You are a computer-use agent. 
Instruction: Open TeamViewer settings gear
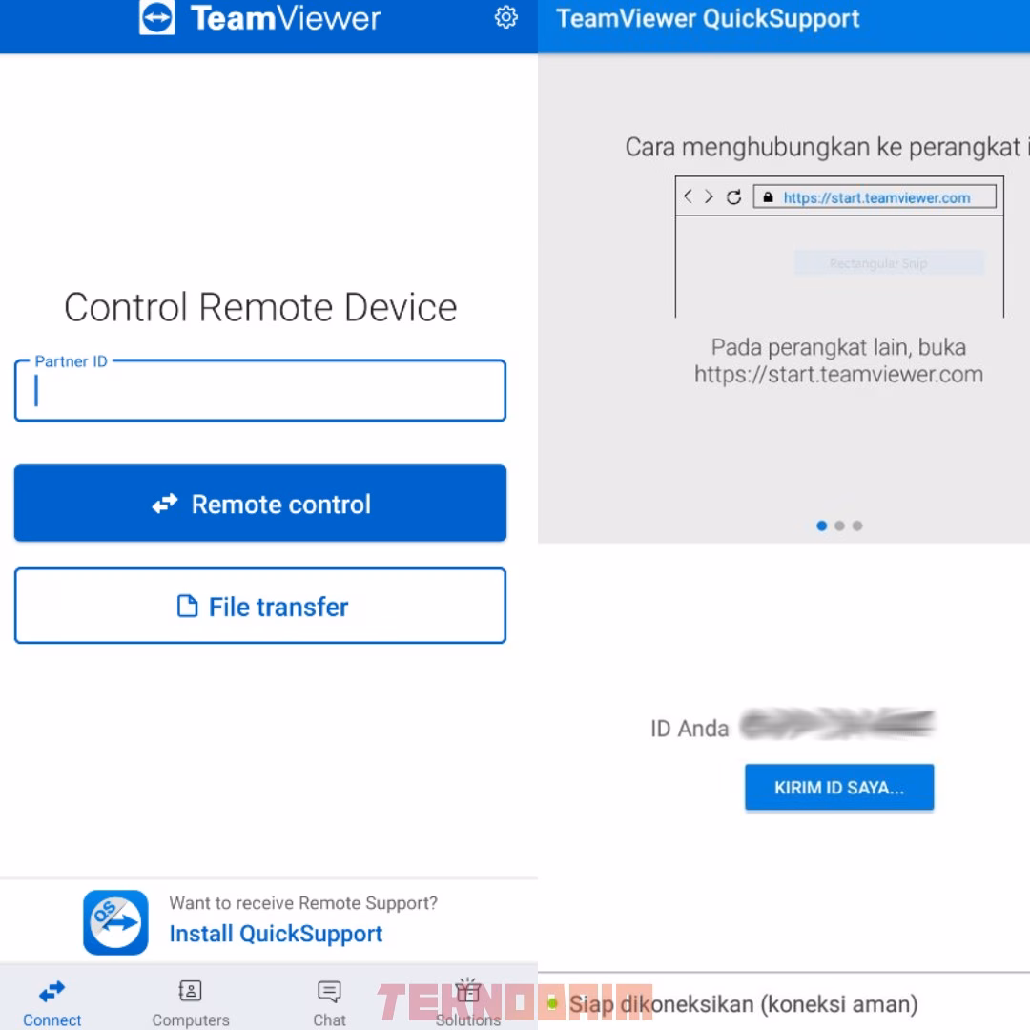505,17
